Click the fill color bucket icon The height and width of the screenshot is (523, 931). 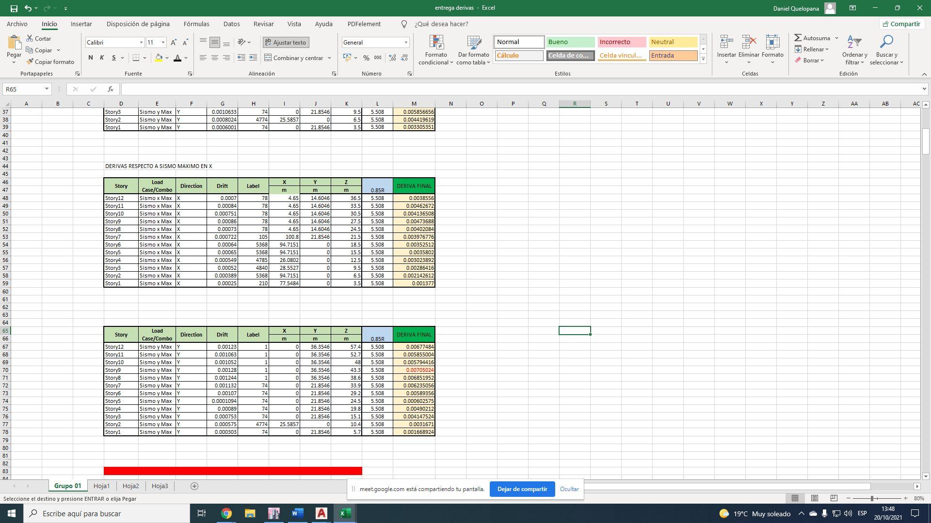159,58
